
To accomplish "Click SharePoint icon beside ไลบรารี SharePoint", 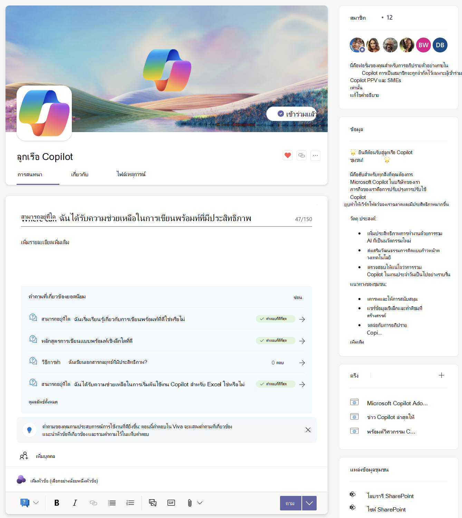I will 353,494.
